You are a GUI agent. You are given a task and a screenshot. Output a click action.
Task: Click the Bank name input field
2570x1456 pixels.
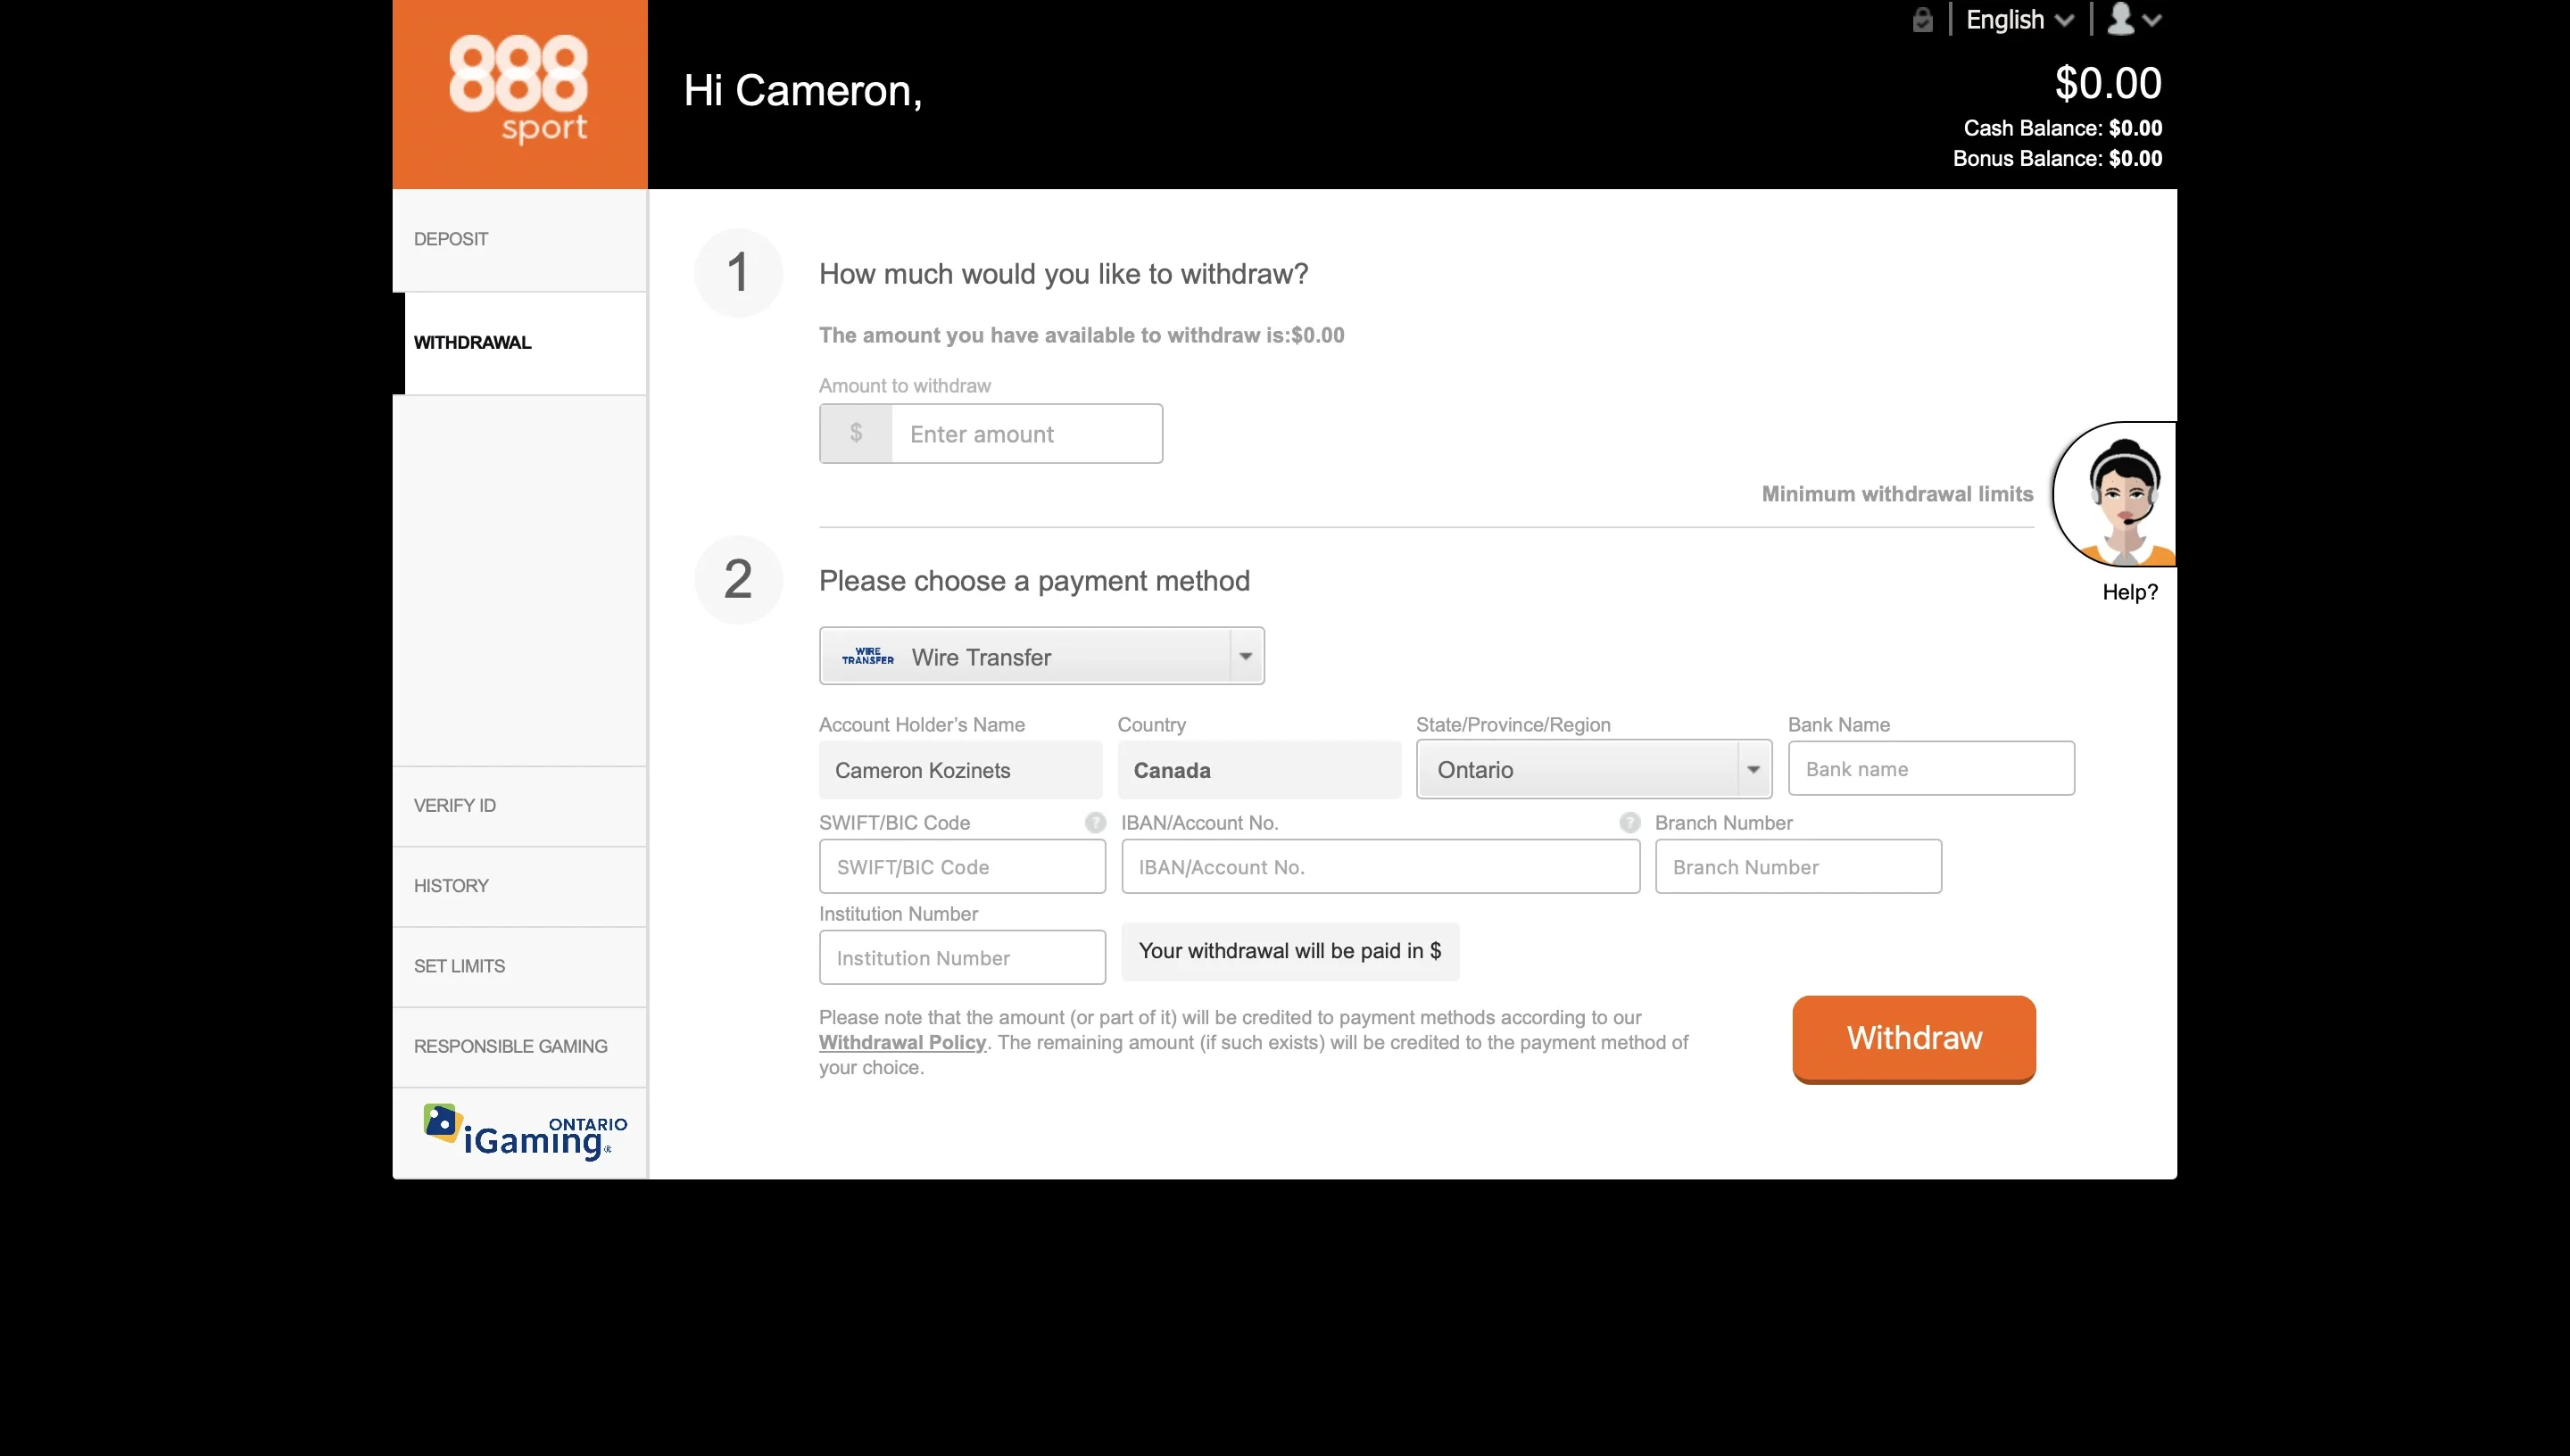coord(1930,769)
